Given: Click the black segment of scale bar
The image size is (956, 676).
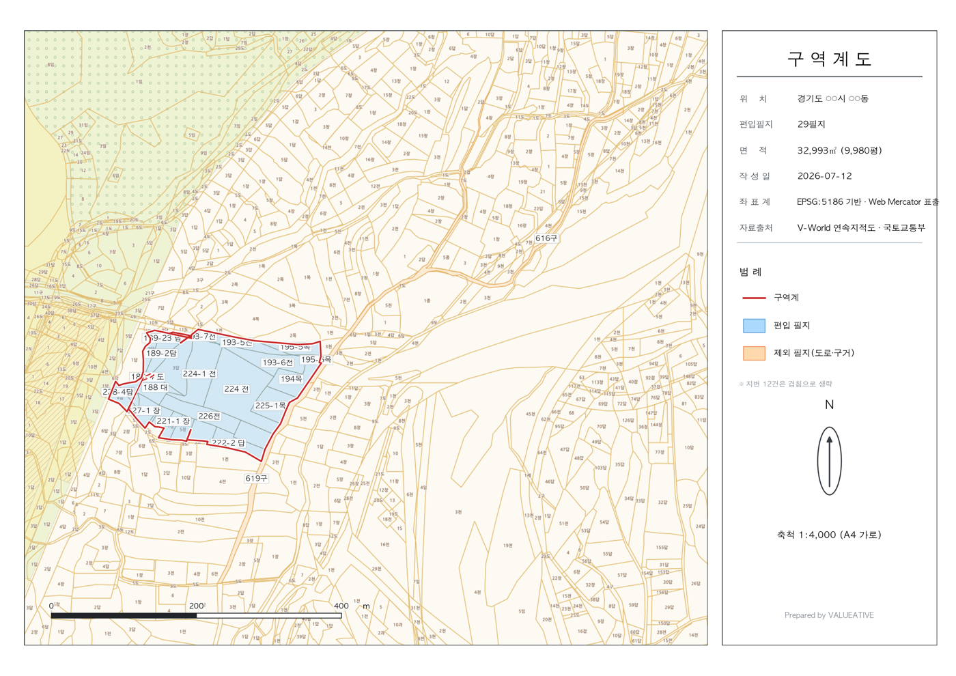Looking at the screenshot, I should tap(124, 616).
